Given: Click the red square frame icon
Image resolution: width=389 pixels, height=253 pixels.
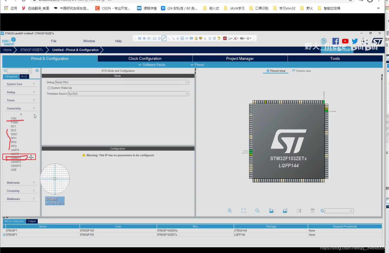Looking at the screenshot, I should tap(225, 38).
